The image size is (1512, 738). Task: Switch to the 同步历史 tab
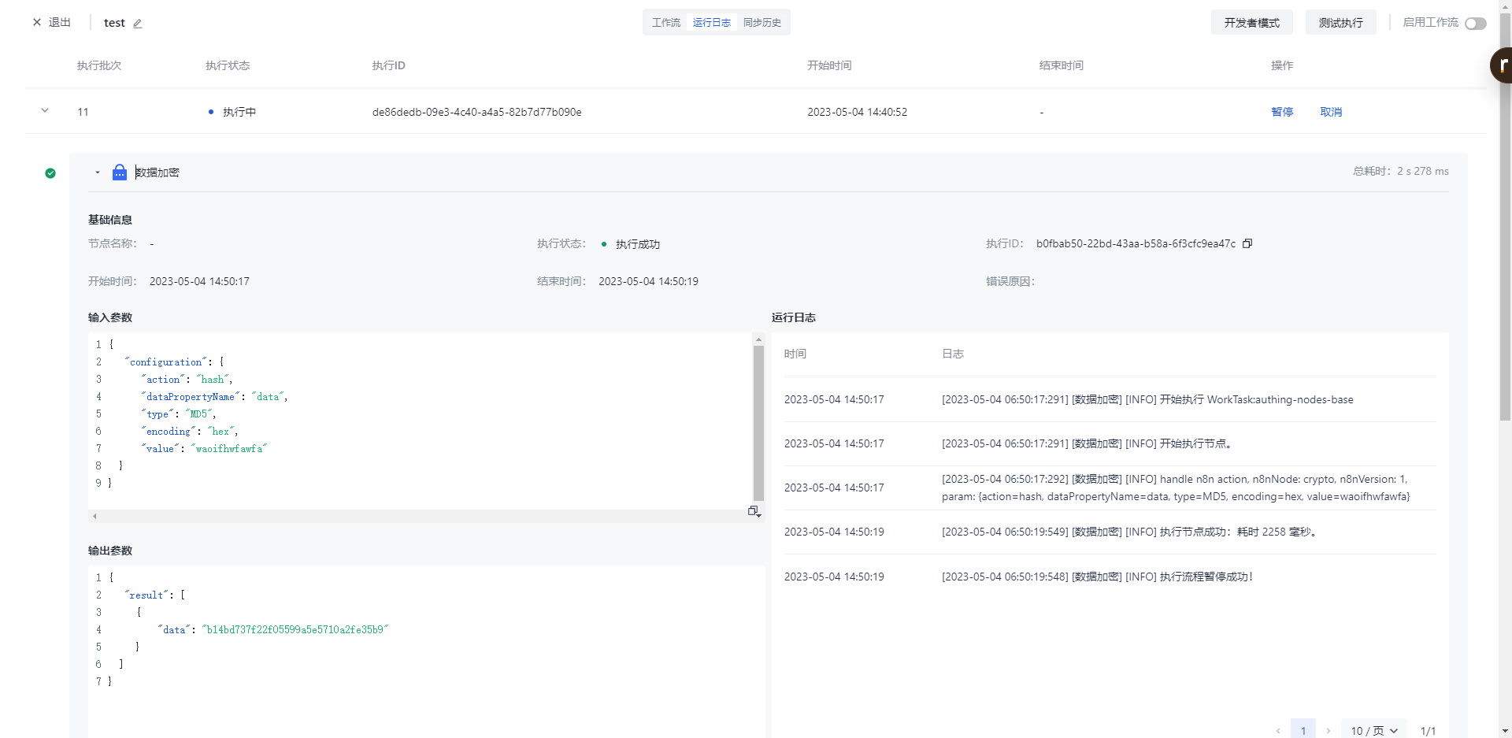tap(762, 23)
